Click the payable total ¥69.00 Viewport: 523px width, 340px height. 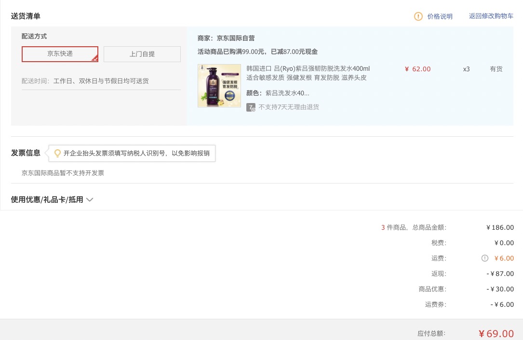(x=496, y=334)
